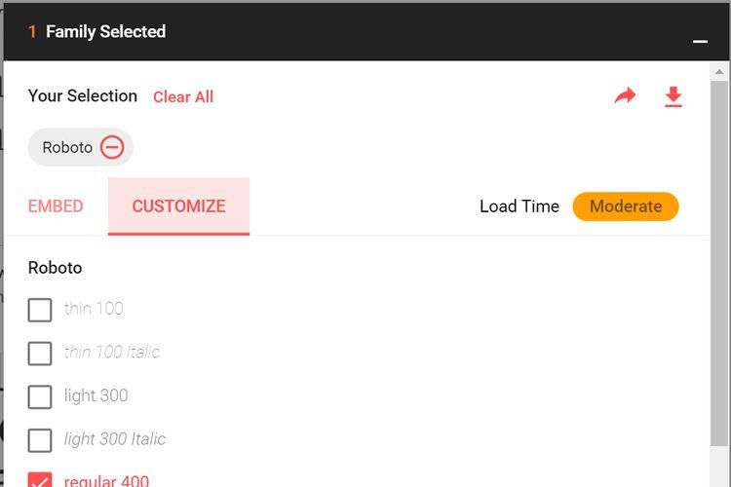Click the Roboto heading above the styles
The height and width of the screenshot is (487, 731).
[x=56, y=268]
